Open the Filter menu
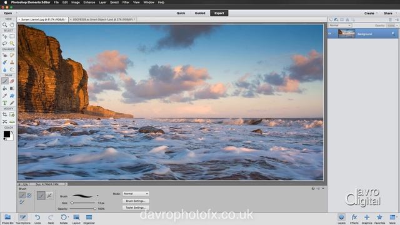The width and height of the screenshot is (400, 225). 126,2
